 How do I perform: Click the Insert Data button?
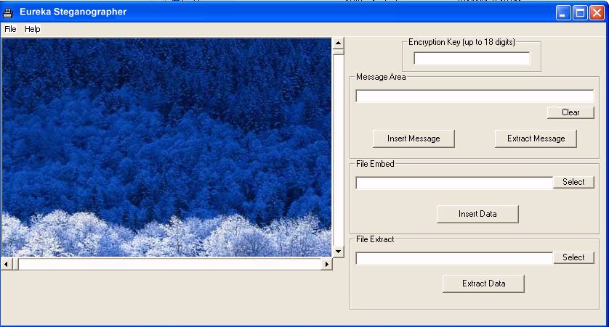coord(477,214)
